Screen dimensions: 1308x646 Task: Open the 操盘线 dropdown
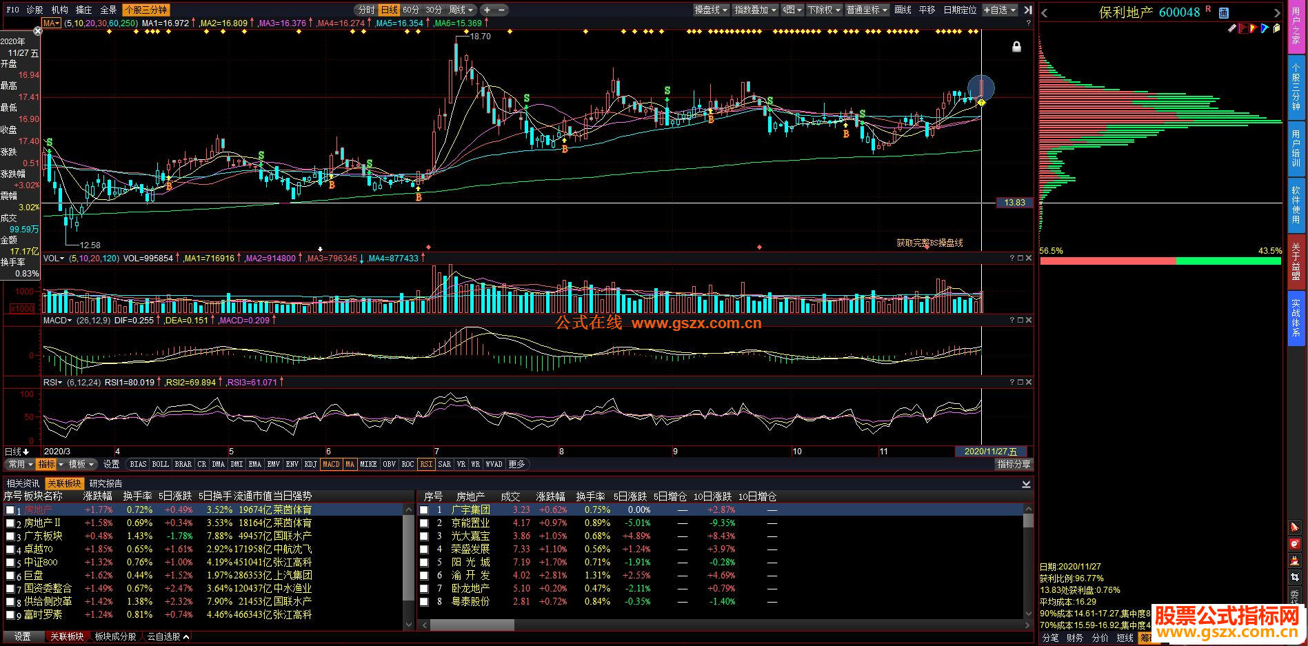pos(712,10)
